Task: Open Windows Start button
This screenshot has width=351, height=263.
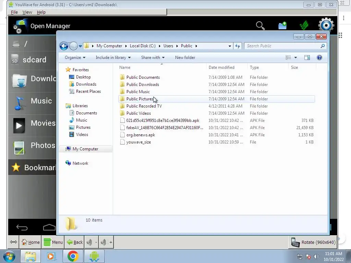Action: [9, 256]
